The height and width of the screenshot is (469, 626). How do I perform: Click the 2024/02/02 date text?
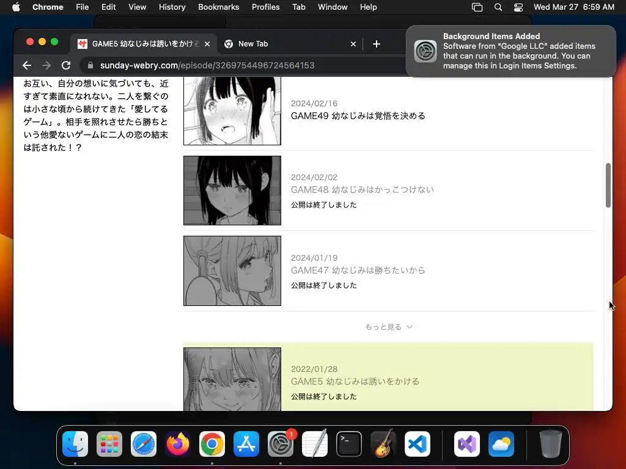[x=314, y=177]
